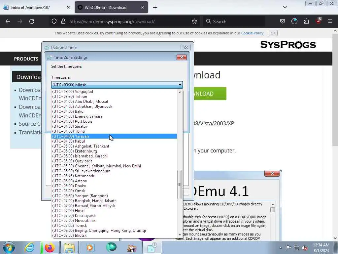Select (UTC+03:00) Volgograd time zone
Screen dimensions: 338x254
click(x=114, y=92)
